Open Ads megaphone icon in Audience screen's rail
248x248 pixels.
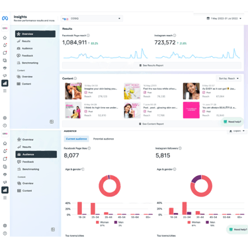pyautogui.click(x=5, y=182)
